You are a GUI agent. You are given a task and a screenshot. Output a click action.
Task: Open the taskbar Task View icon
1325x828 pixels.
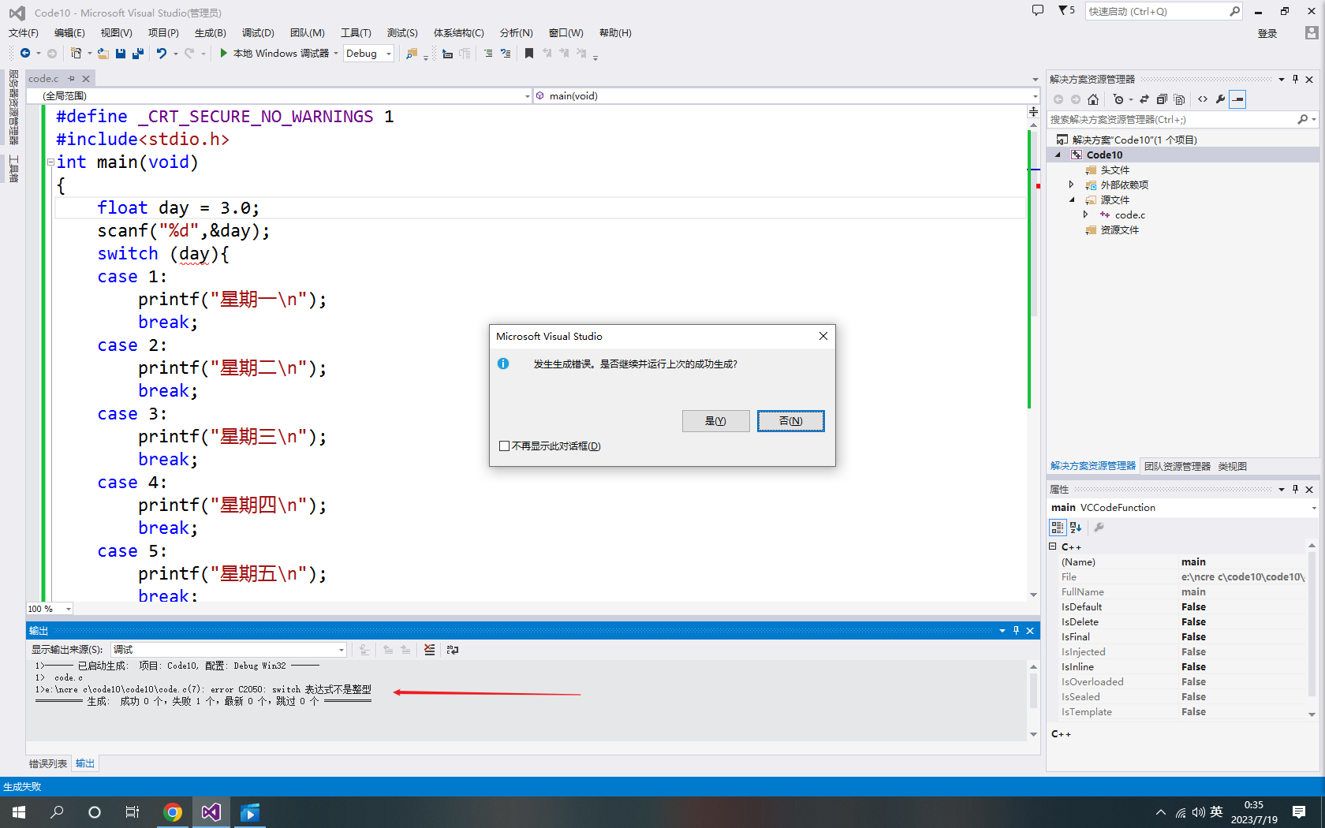point(132,812)
